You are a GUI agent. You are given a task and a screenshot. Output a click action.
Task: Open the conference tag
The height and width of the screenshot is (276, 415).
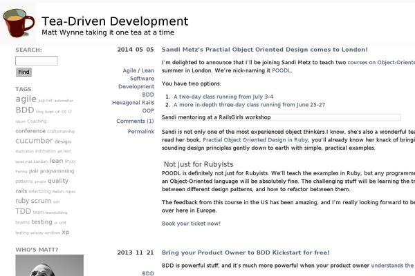(x=30, y=131)
